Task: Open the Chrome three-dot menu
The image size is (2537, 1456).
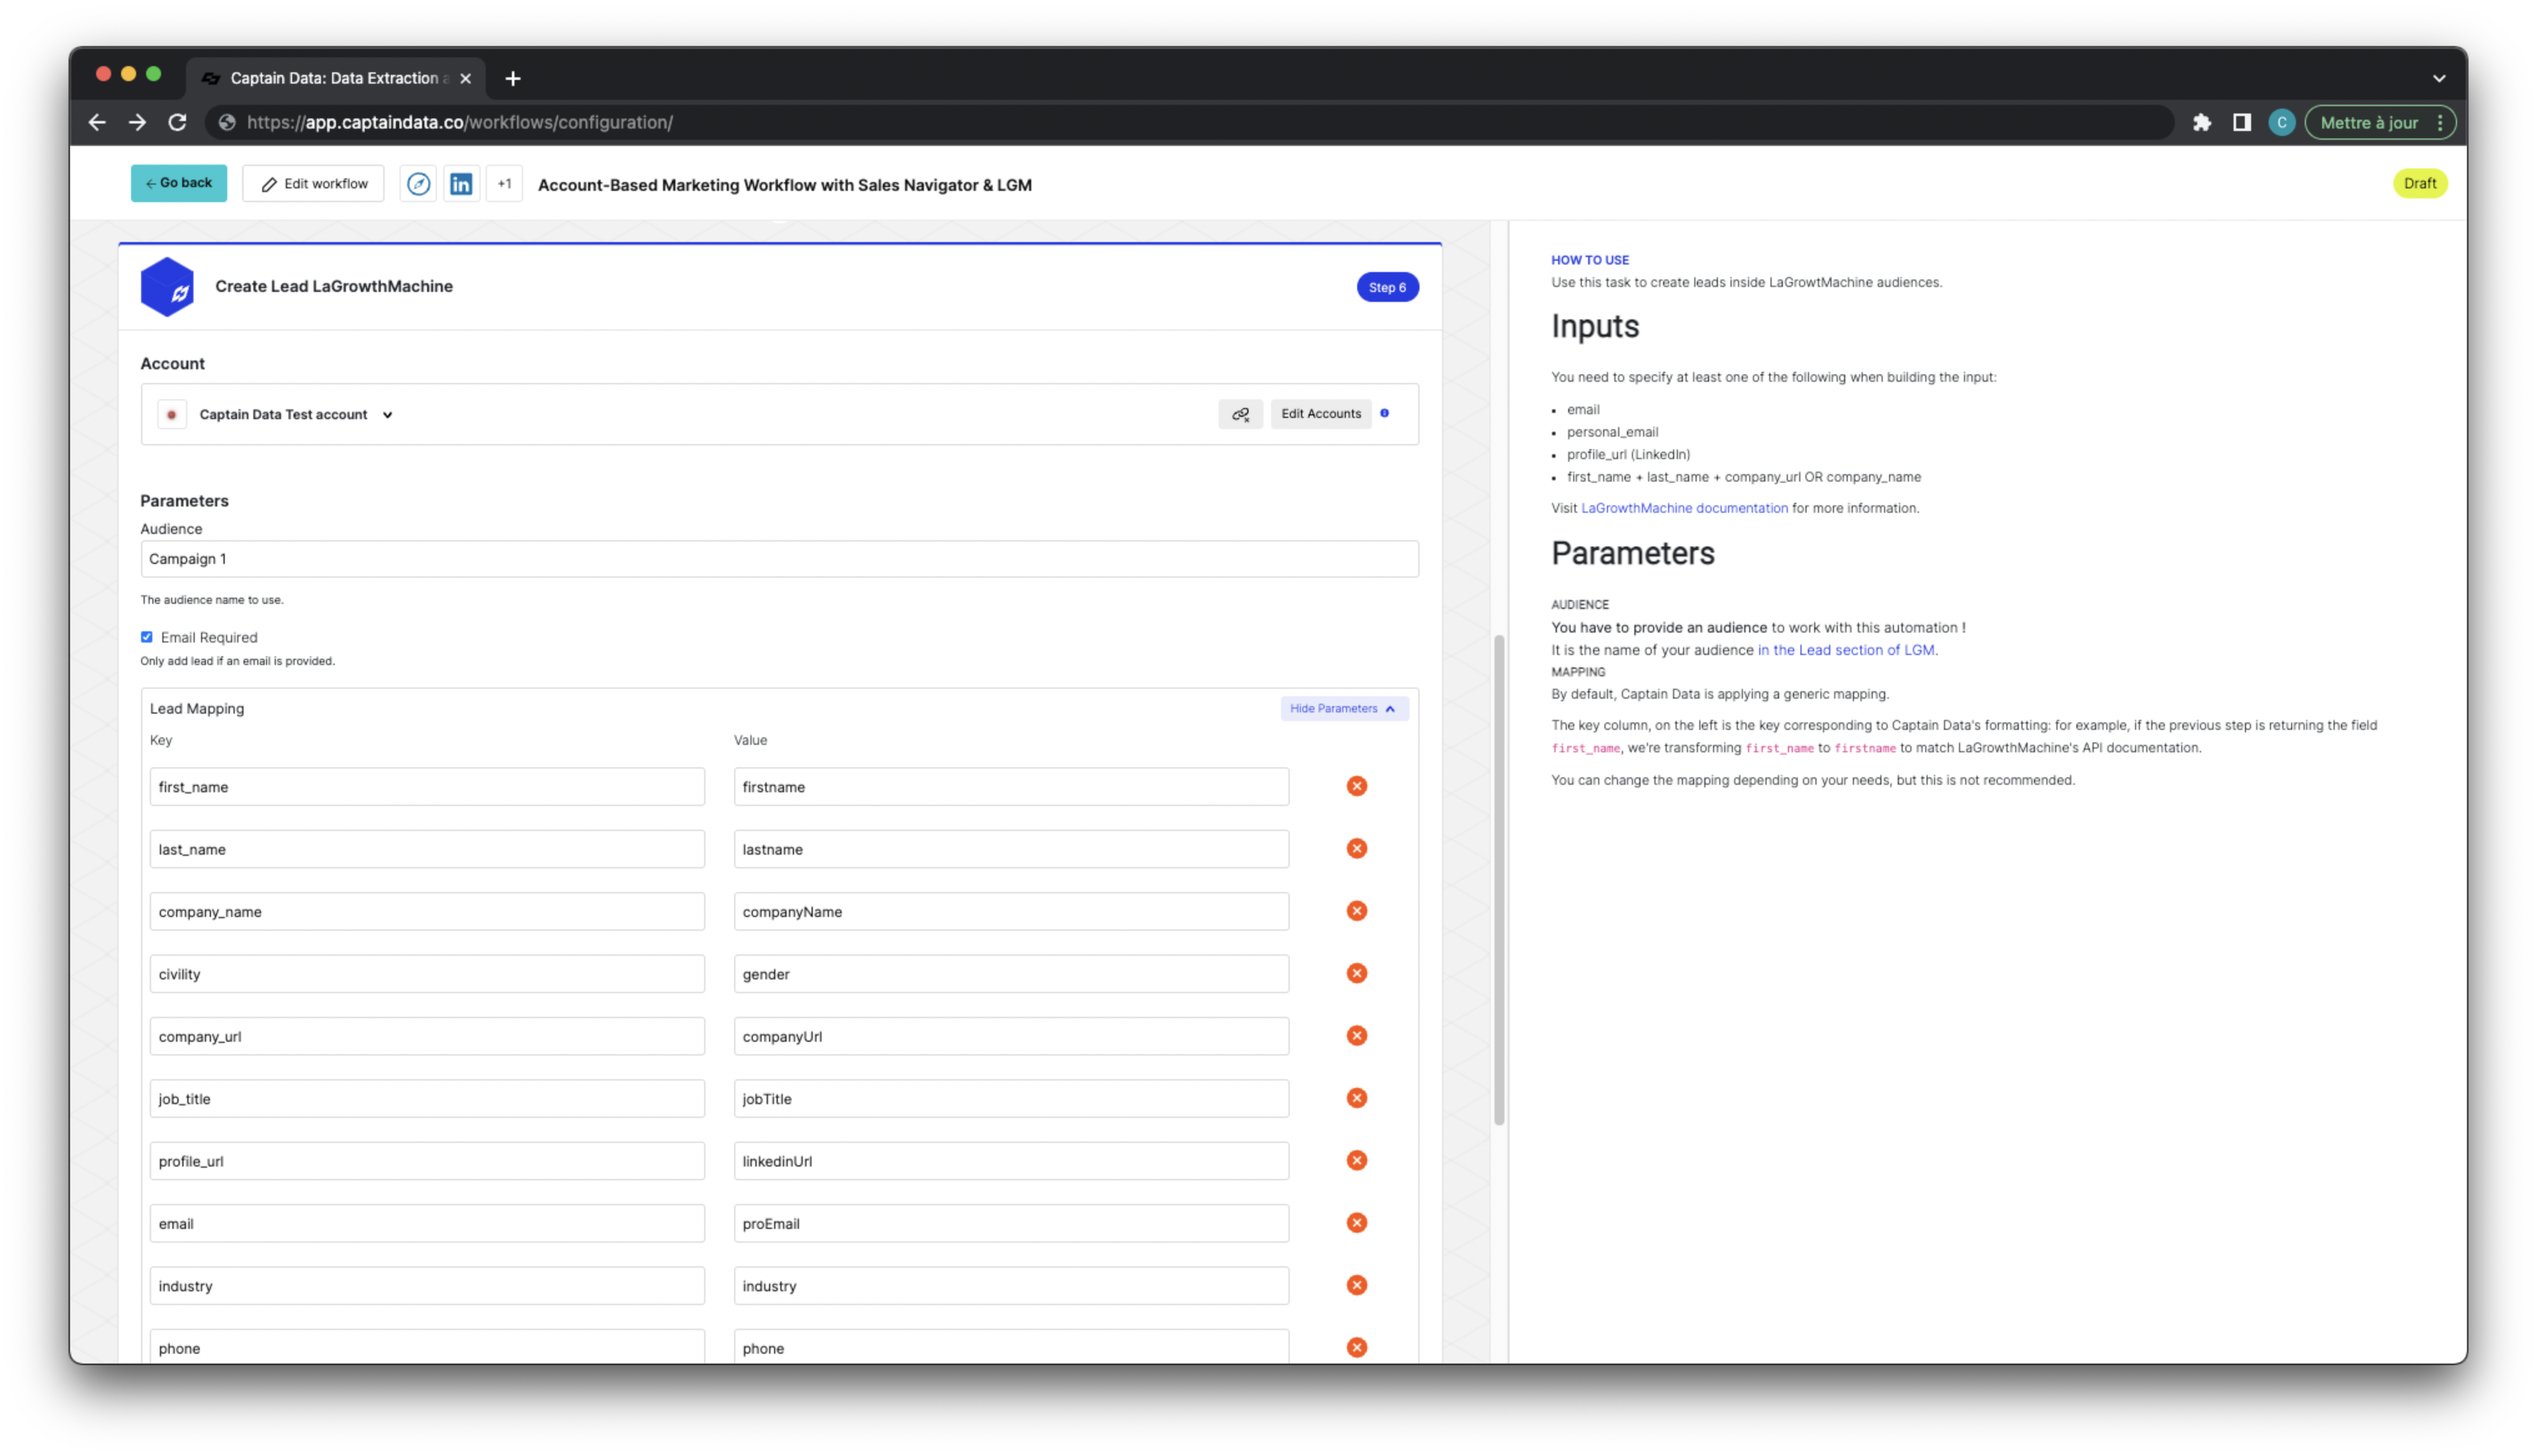Action: point(2440,122)
